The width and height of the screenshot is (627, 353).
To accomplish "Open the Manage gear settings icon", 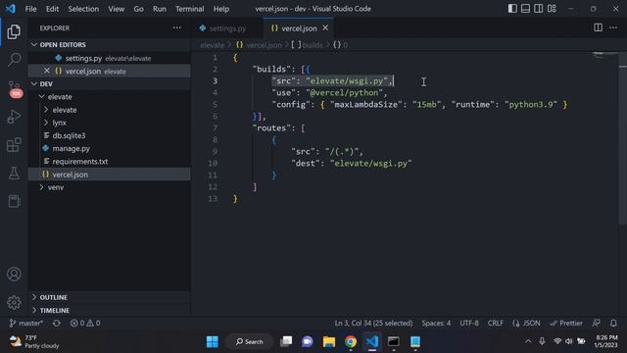I will 14,303.
